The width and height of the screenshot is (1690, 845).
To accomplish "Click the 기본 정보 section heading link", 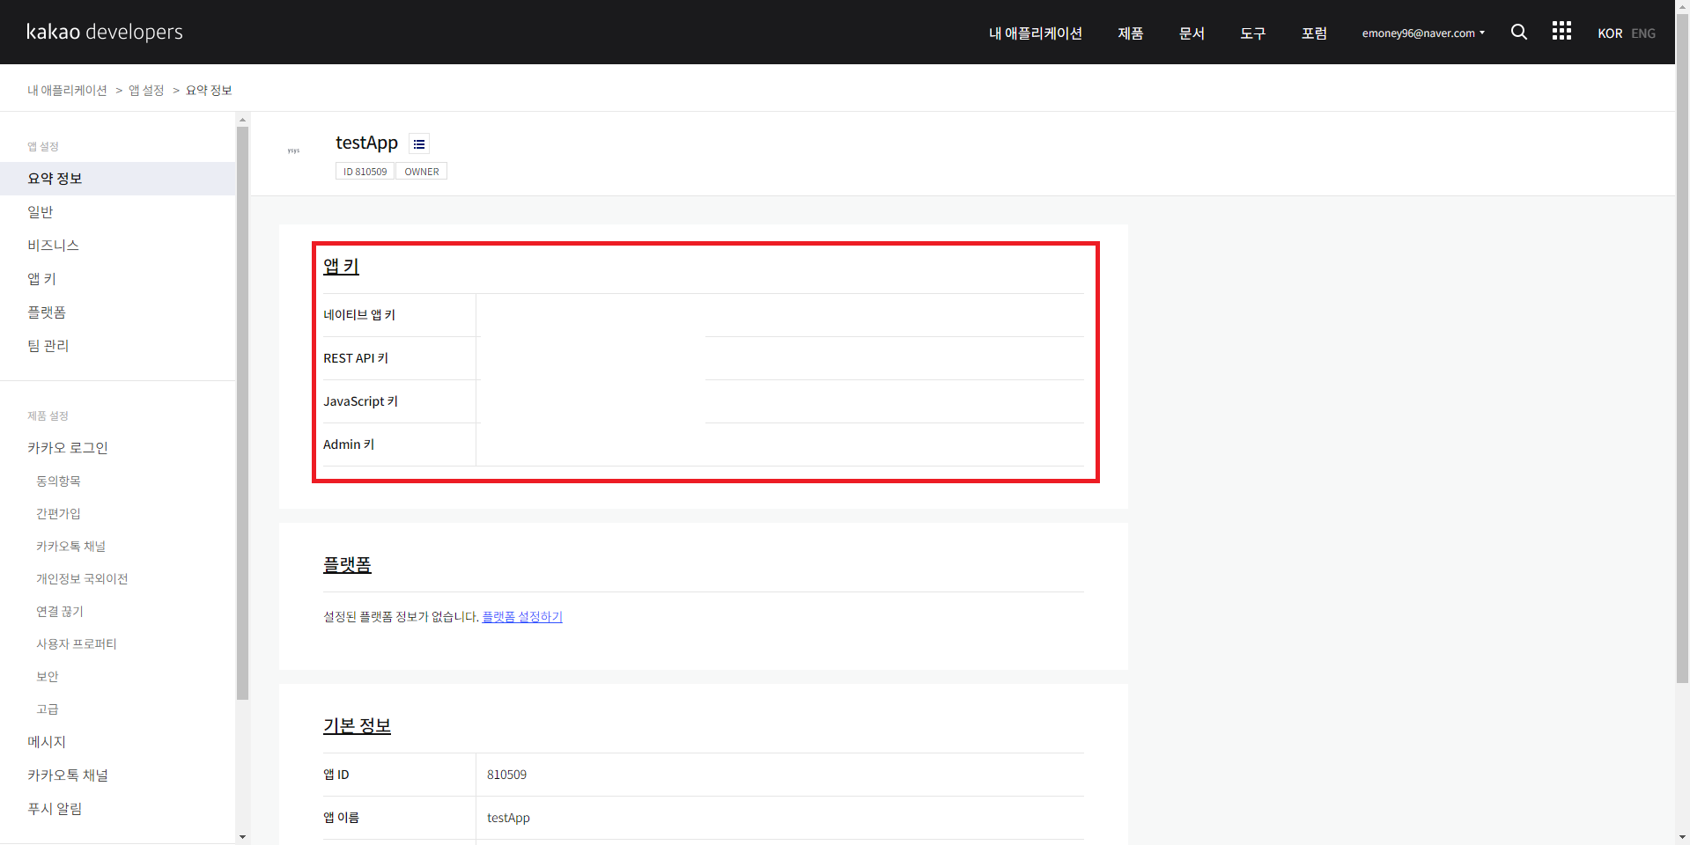I will [357, 725].
